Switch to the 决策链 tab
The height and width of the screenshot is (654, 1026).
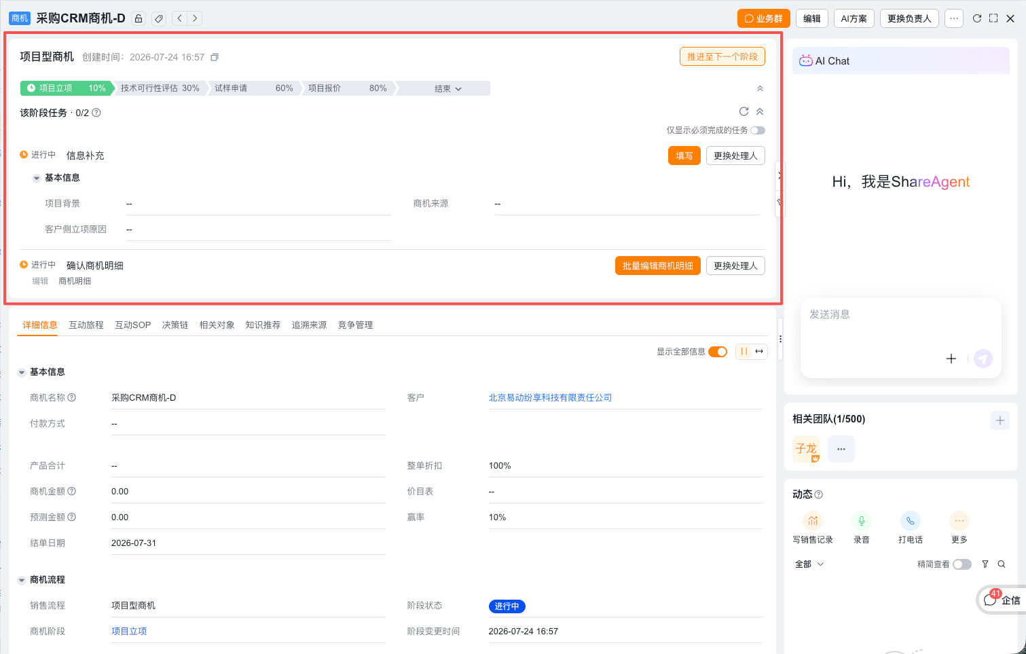pos(175,325)
